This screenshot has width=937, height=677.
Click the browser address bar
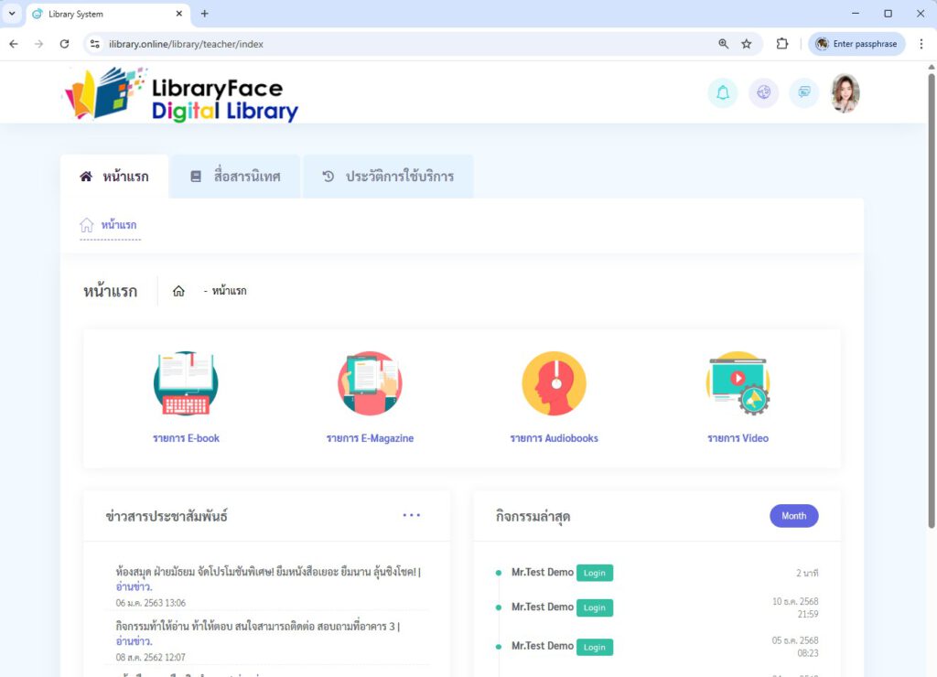pos(403,44)
